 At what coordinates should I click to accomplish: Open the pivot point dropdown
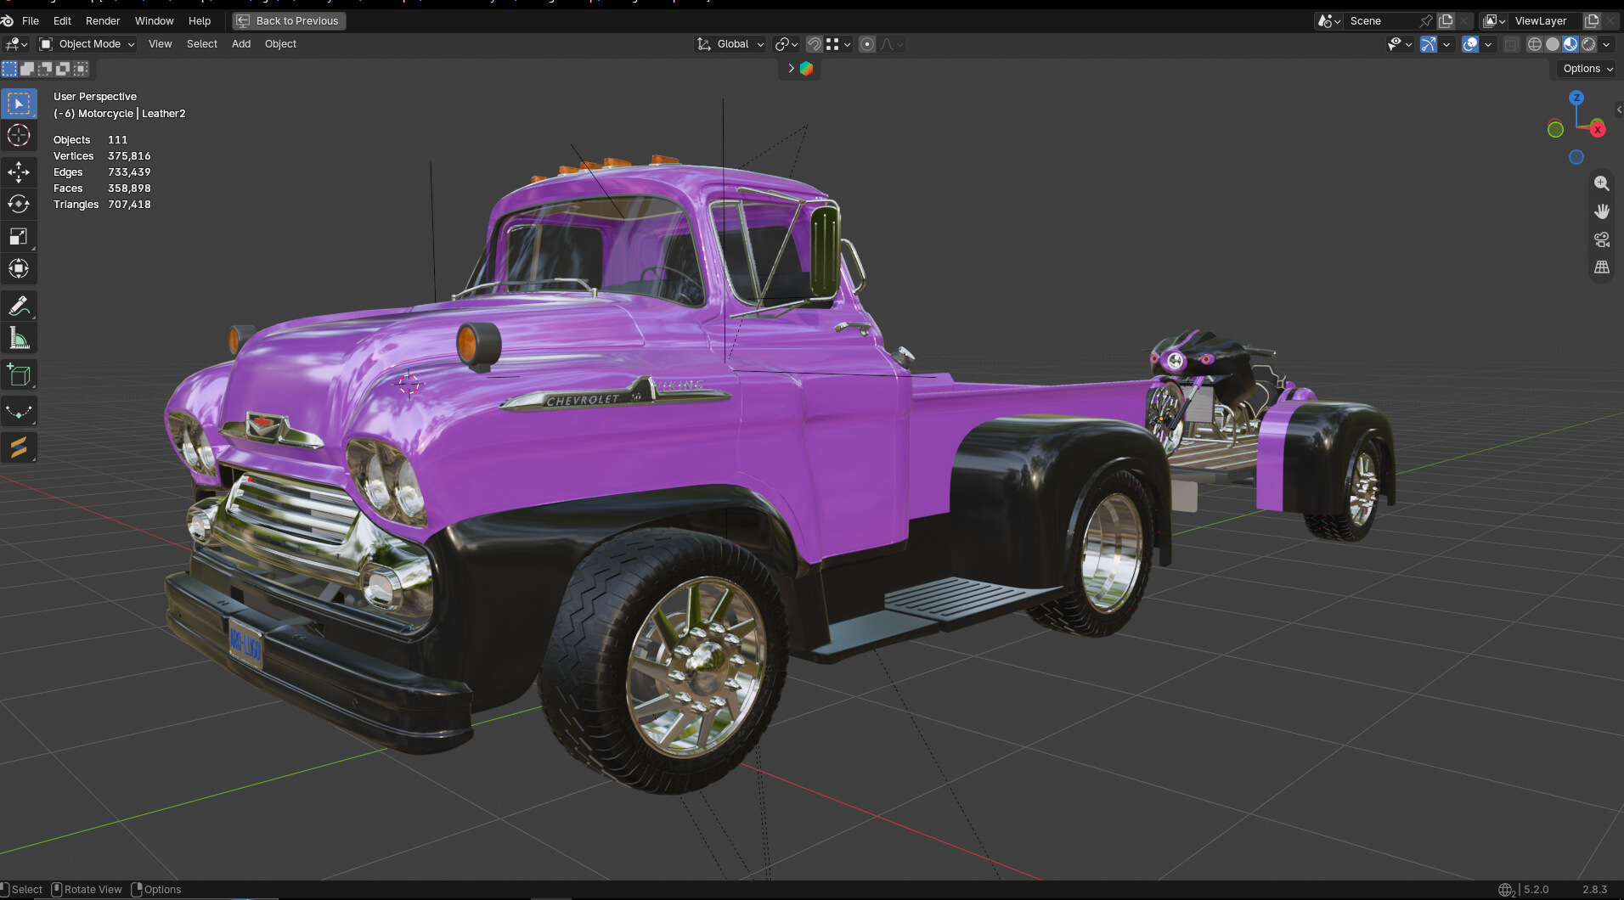(787, 44)
